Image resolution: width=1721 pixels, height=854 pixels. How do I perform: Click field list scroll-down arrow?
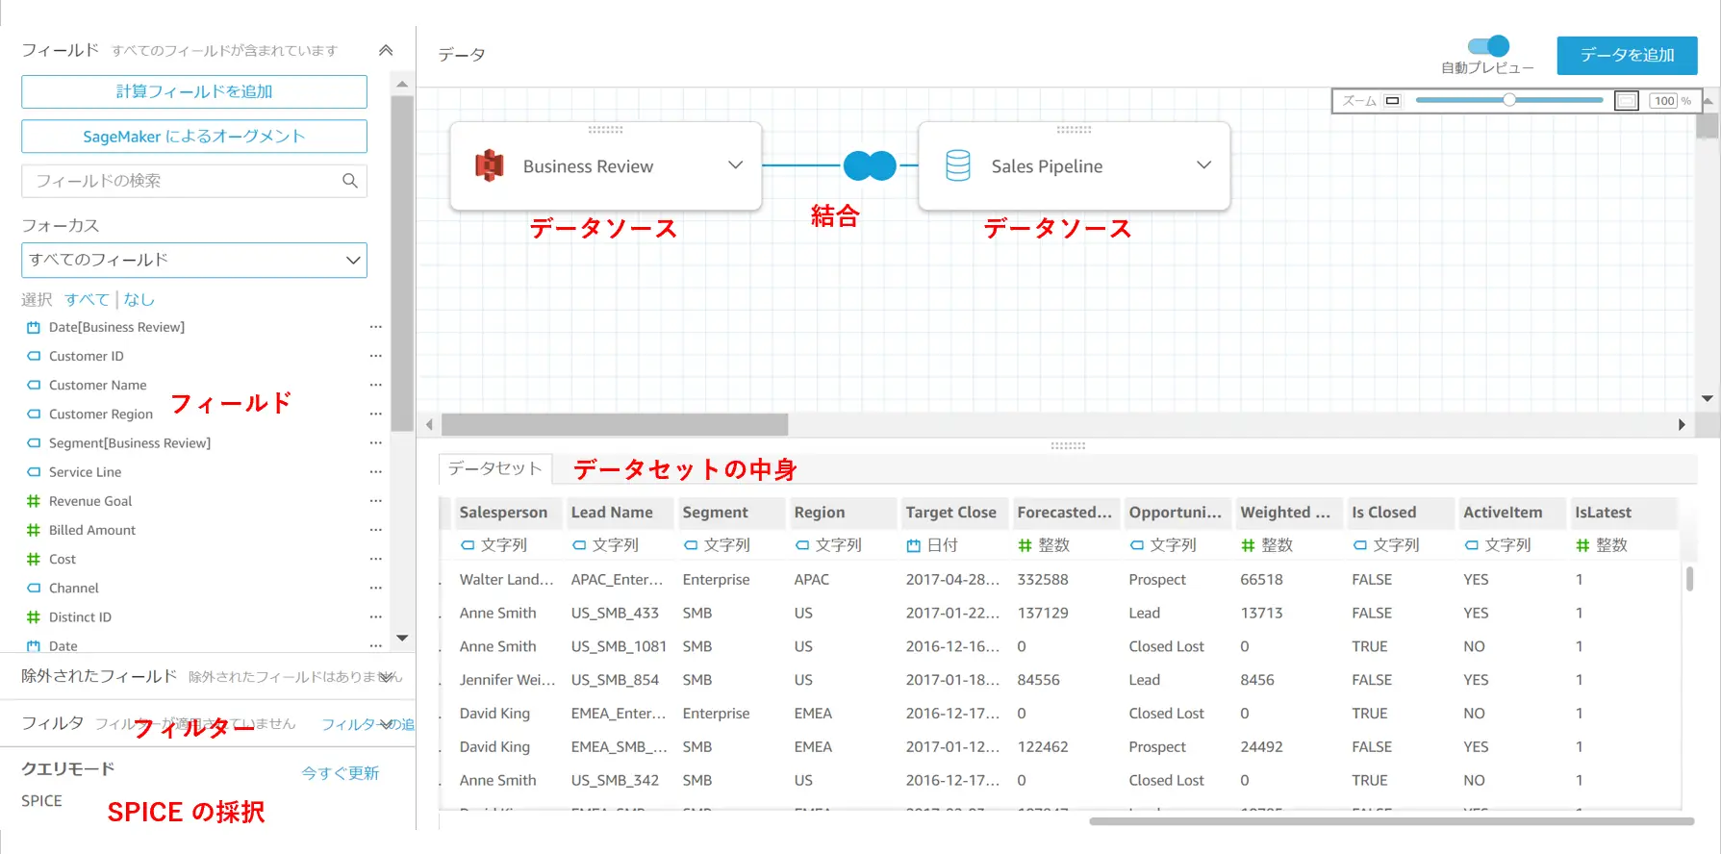402,638
